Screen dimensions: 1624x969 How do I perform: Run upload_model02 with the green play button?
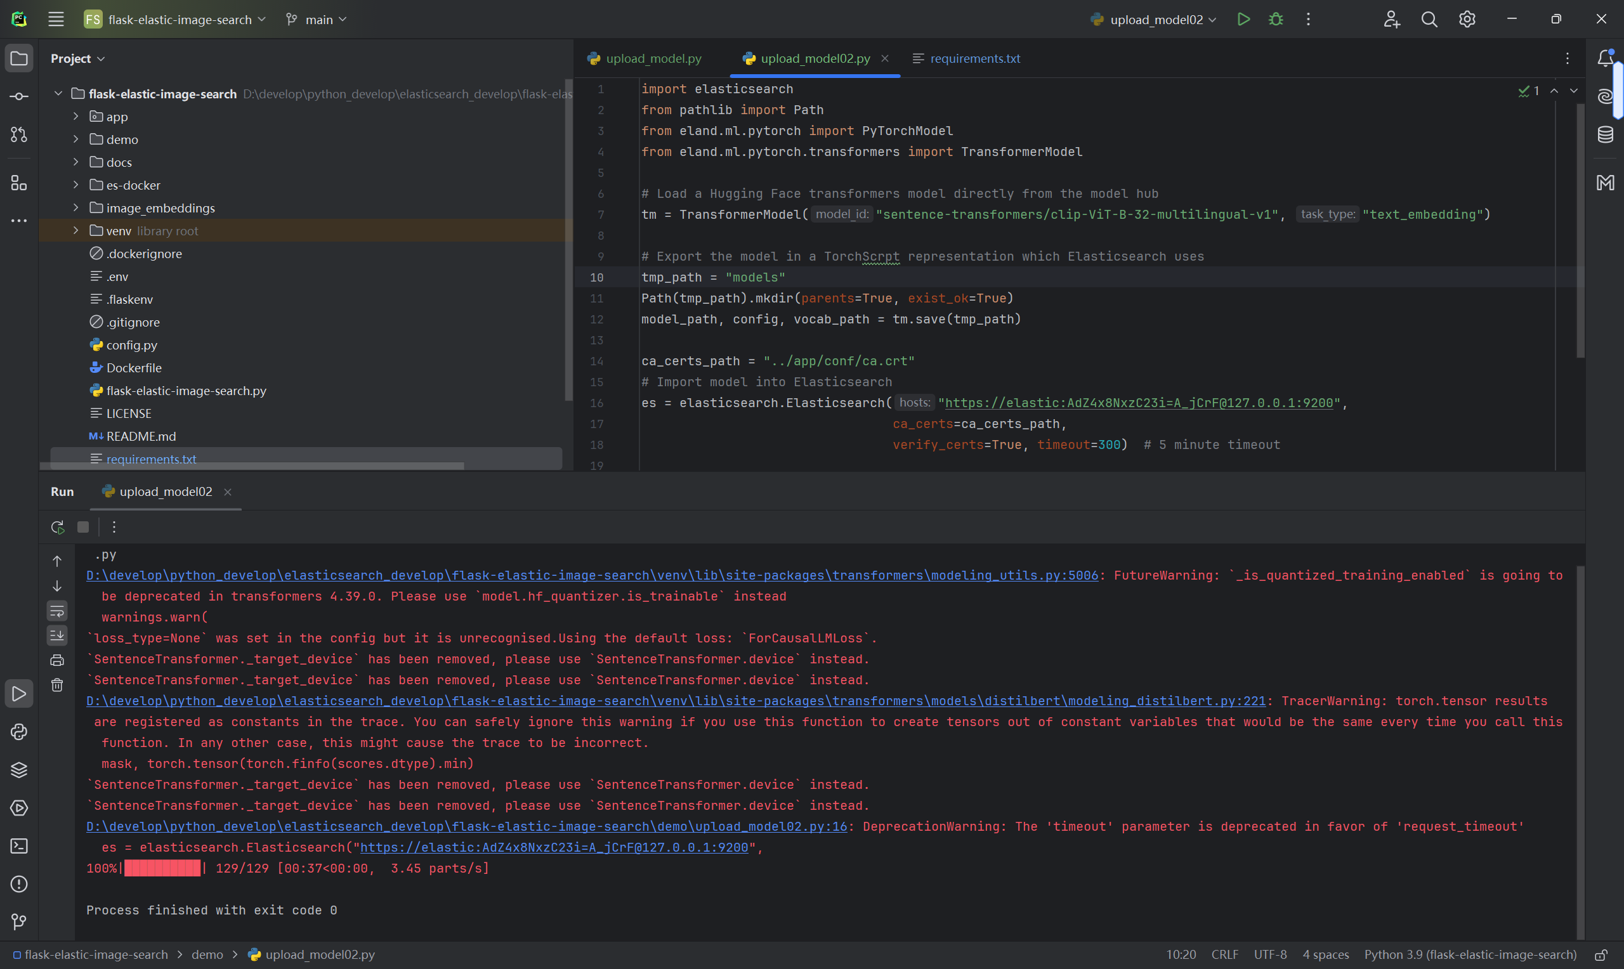click(1243, 20)
